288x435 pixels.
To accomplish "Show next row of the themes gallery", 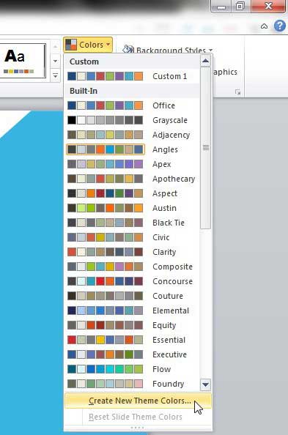I will point(55,61).
